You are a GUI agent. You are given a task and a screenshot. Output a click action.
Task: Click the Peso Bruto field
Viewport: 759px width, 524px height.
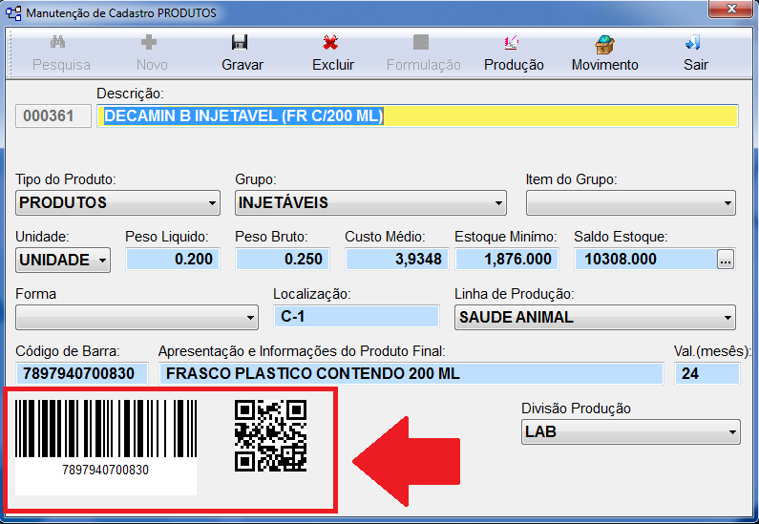coord(283,259)
